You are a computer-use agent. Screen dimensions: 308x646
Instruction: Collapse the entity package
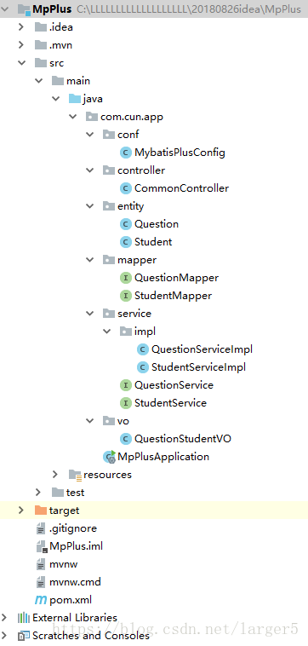pyautogui.click(x=89, y=206)
